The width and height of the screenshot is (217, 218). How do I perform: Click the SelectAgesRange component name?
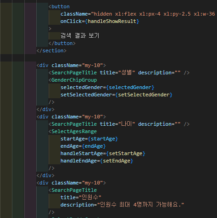(x=74, y=131)
